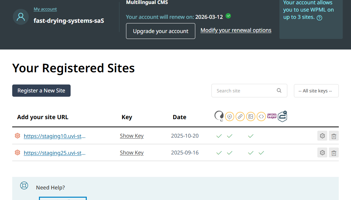Click the user account avatar icon
351x200 pixels.
21,17
